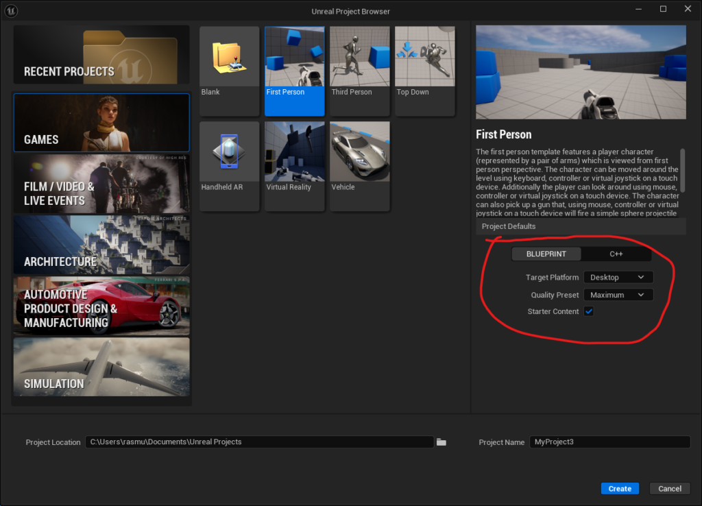Viewport: 702px width, 506px height.
Task: Switch to Film / Video & Live Events category
Action: pos(101,184)
